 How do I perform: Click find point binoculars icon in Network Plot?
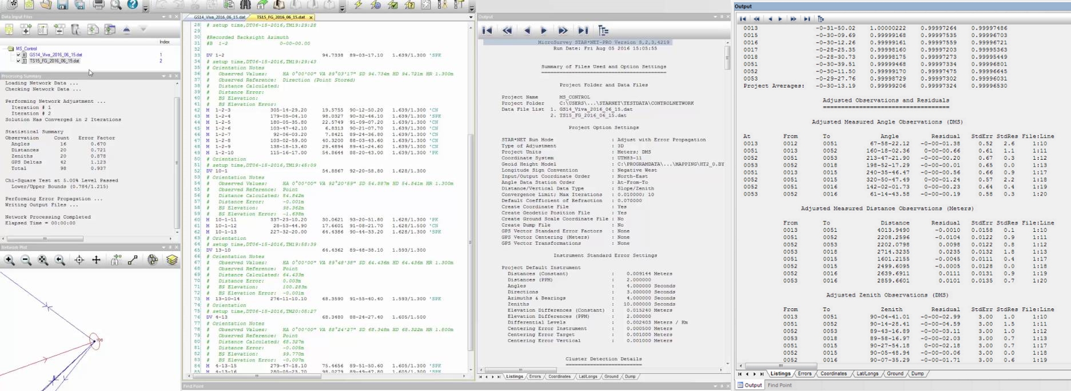pos(116,260)
